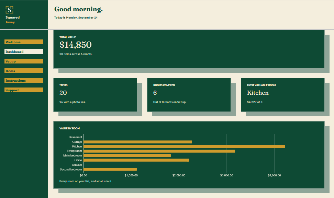Click the 'Good morning.' heading
334x198 pixels.
click(x=78, y=9)
